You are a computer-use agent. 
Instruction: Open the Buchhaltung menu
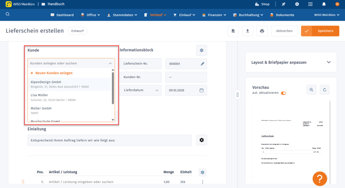click(x=248, y=15)
